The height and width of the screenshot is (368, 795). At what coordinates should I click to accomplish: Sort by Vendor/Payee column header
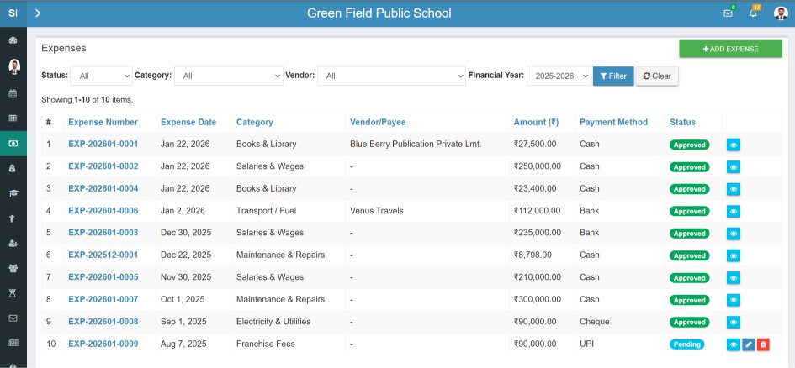point(378,122)
